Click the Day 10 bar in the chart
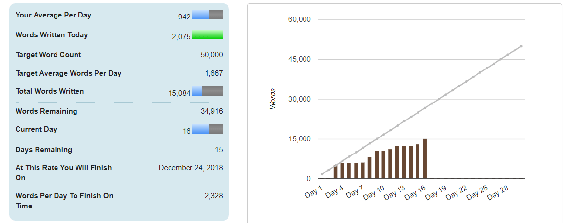 pyautogui.click(x=383, y=165)
